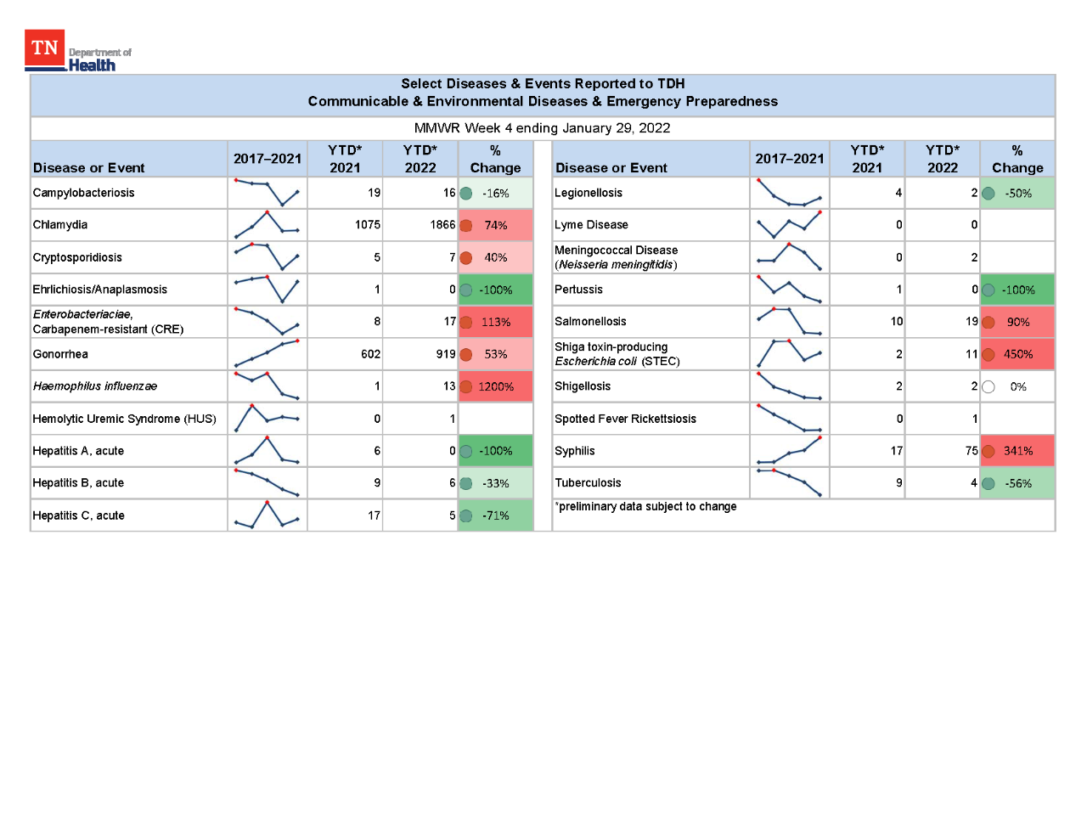The width and height of the screenshot is (1087, 839).
Task: Click the Chlamydia YTD 2021 value 1075
Action: (x=368, y=225)
